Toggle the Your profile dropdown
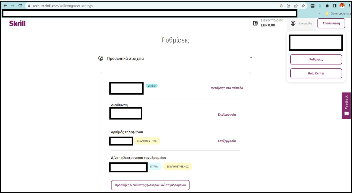Screen dimensions: 352x193 [x=302, y=24]
